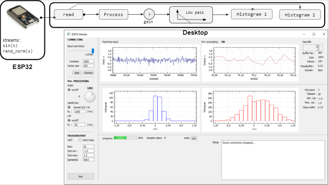This screenshot has width=329, height=185.
Task: Click the Class width value 0.15
Action: click(320, 107)
